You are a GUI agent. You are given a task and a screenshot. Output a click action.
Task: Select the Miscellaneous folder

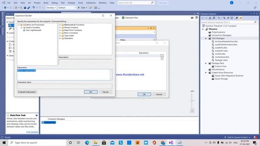(x=218, y=69)
